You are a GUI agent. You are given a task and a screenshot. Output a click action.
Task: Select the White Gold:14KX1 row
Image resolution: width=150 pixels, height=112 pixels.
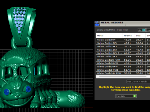point(123,70)
